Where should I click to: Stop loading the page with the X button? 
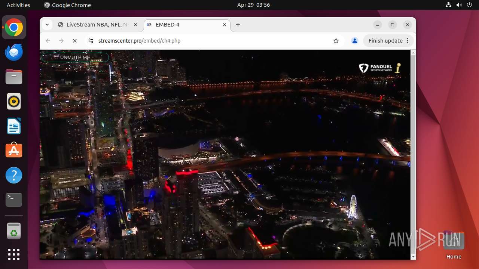75,41
